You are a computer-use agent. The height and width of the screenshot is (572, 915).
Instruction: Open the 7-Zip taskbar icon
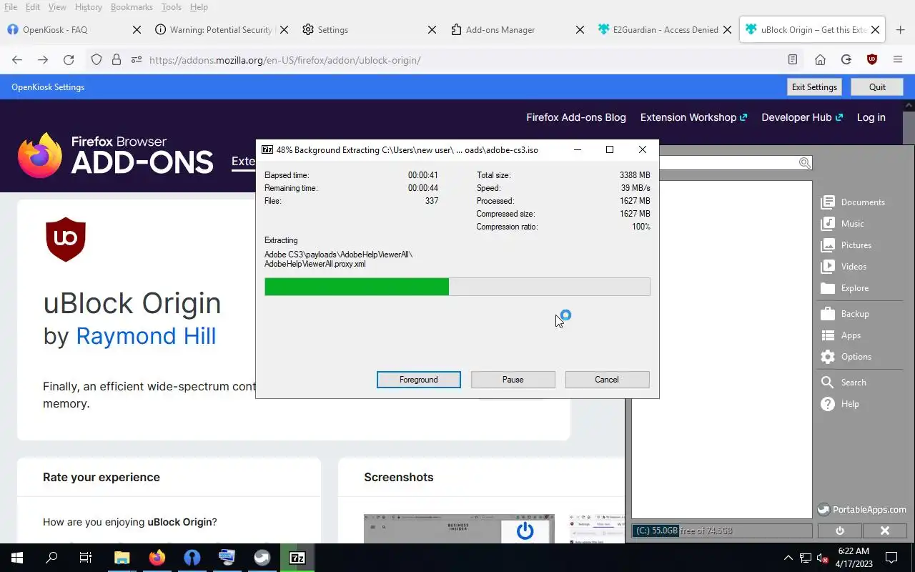click(297, 558)
